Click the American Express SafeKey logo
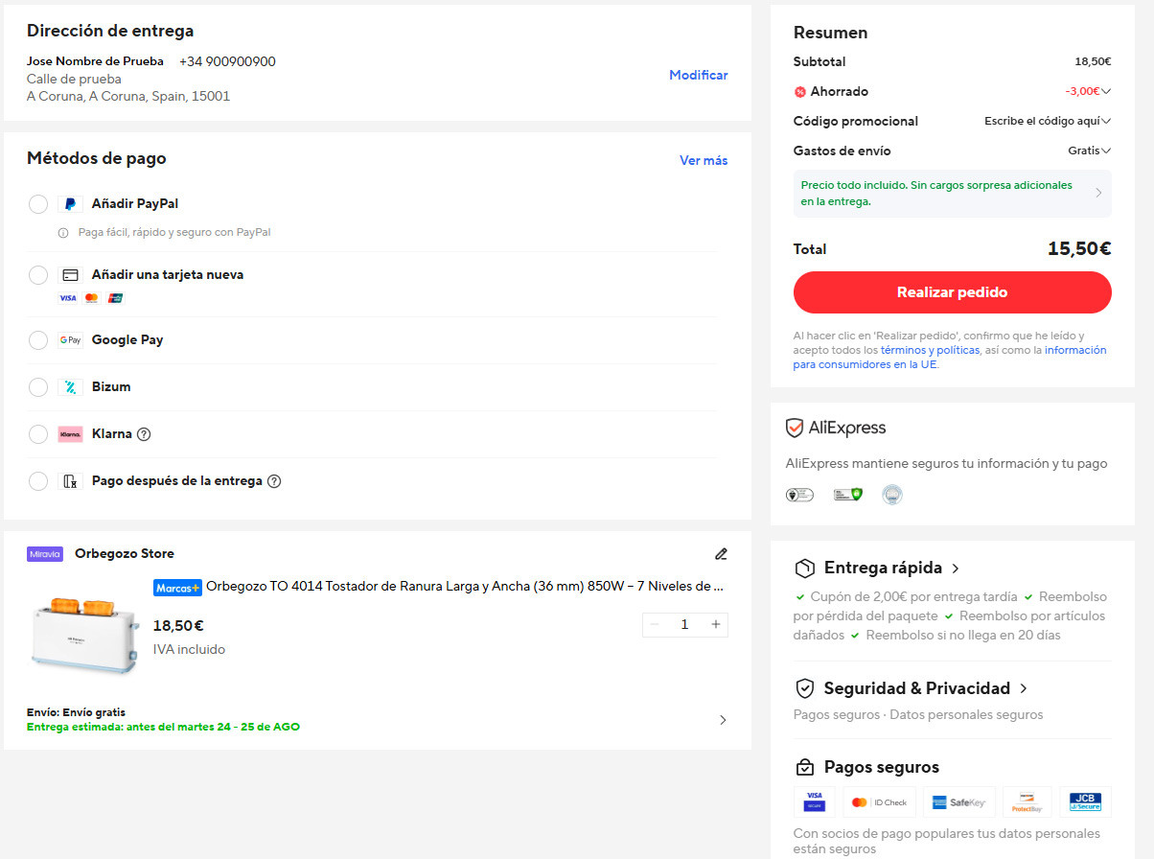 (x=958, y=801)
